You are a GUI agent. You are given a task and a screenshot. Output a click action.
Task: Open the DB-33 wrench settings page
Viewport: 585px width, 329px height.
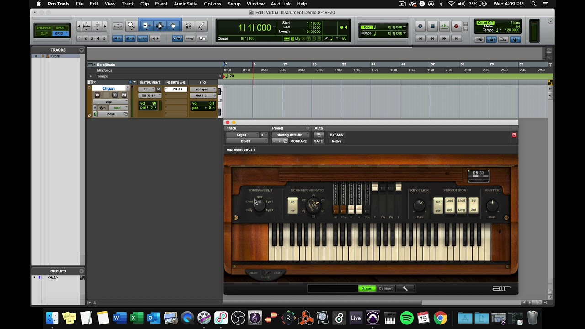(405, 288)
